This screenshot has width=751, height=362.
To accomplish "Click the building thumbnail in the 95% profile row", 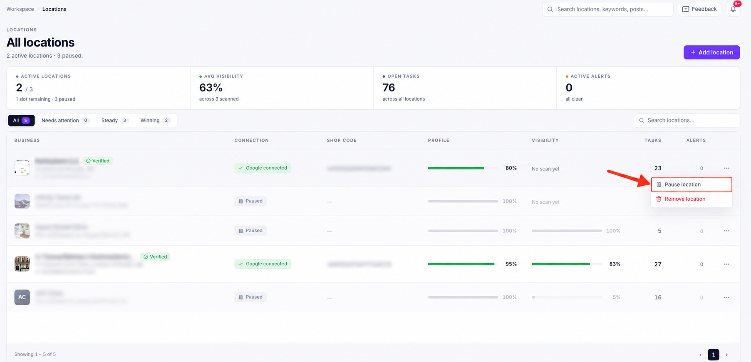I will 22,264.
